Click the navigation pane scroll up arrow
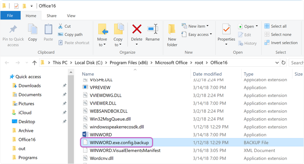This screenshot has width=304, height=164. pyautogui.click(x=71, y=72)
